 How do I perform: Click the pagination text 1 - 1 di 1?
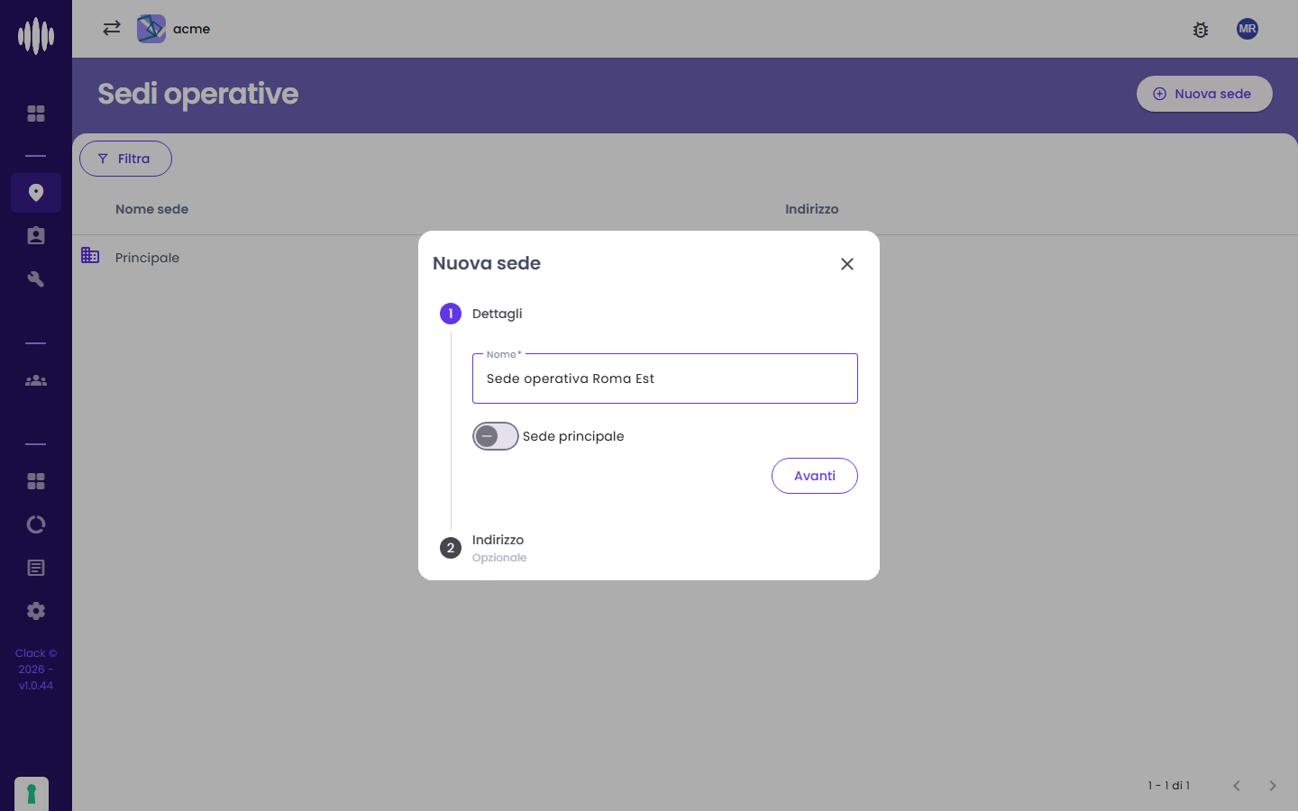[1169, 786]
